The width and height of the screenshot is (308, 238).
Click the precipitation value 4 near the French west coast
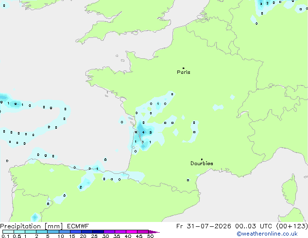point(143,132)
